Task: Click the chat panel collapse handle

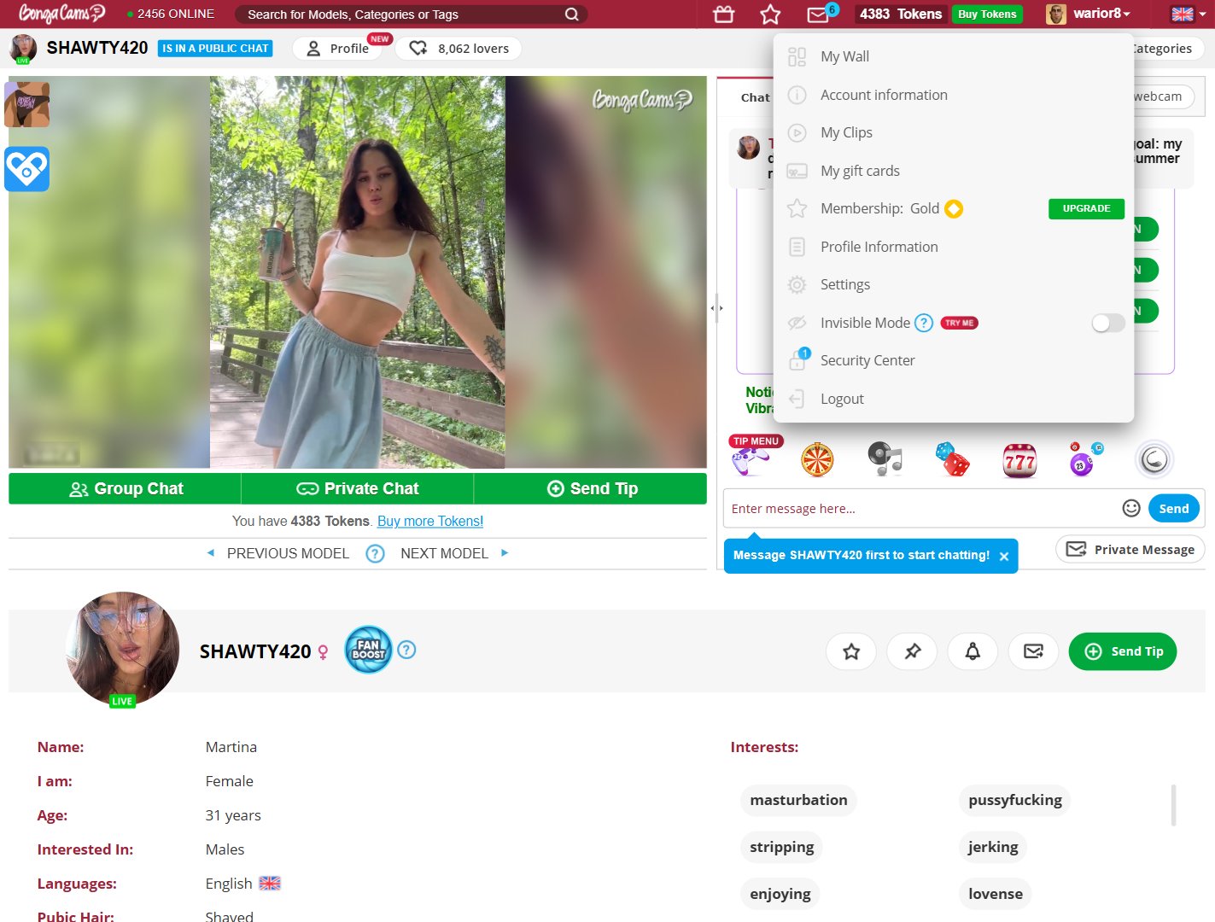Action: click(717, 308)
